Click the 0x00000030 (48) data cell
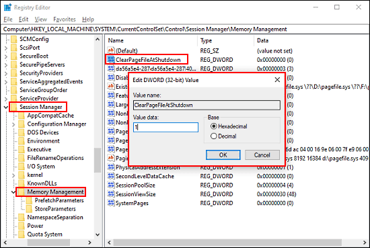 tap(276, 194)
